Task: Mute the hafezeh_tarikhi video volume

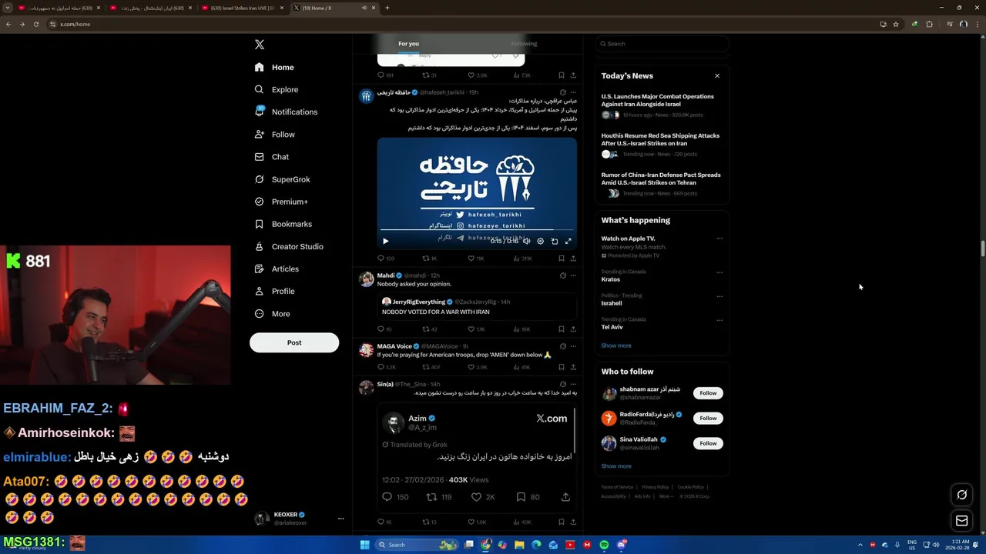Action: tap(526, 241)
